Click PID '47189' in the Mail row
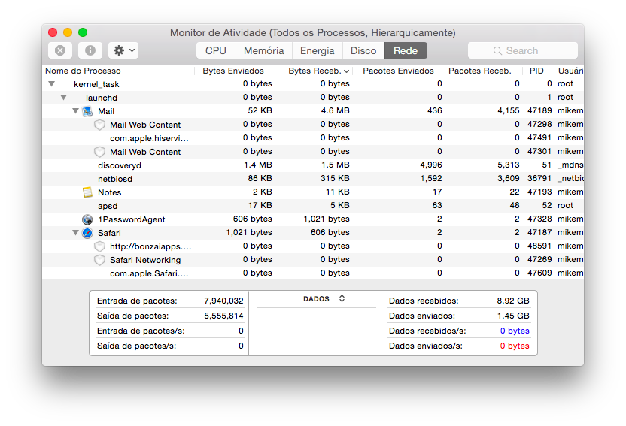Viewport: 626px width, 426px height. pos(539,110)
